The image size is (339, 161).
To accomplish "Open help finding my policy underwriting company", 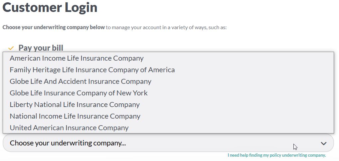I will 276,155.
